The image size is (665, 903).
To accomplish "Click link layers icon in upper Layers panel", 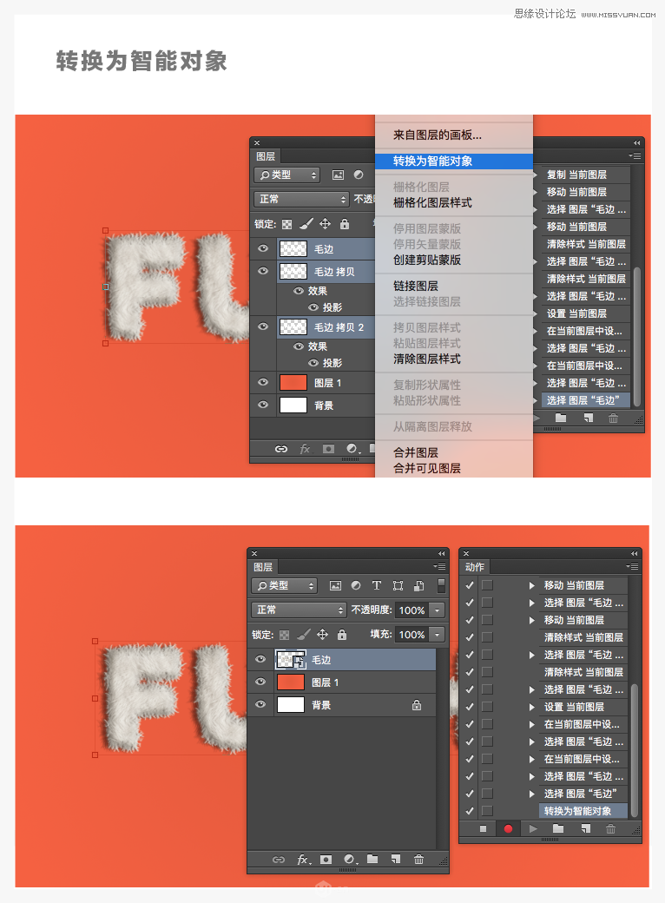I will [x=281, y=449].
